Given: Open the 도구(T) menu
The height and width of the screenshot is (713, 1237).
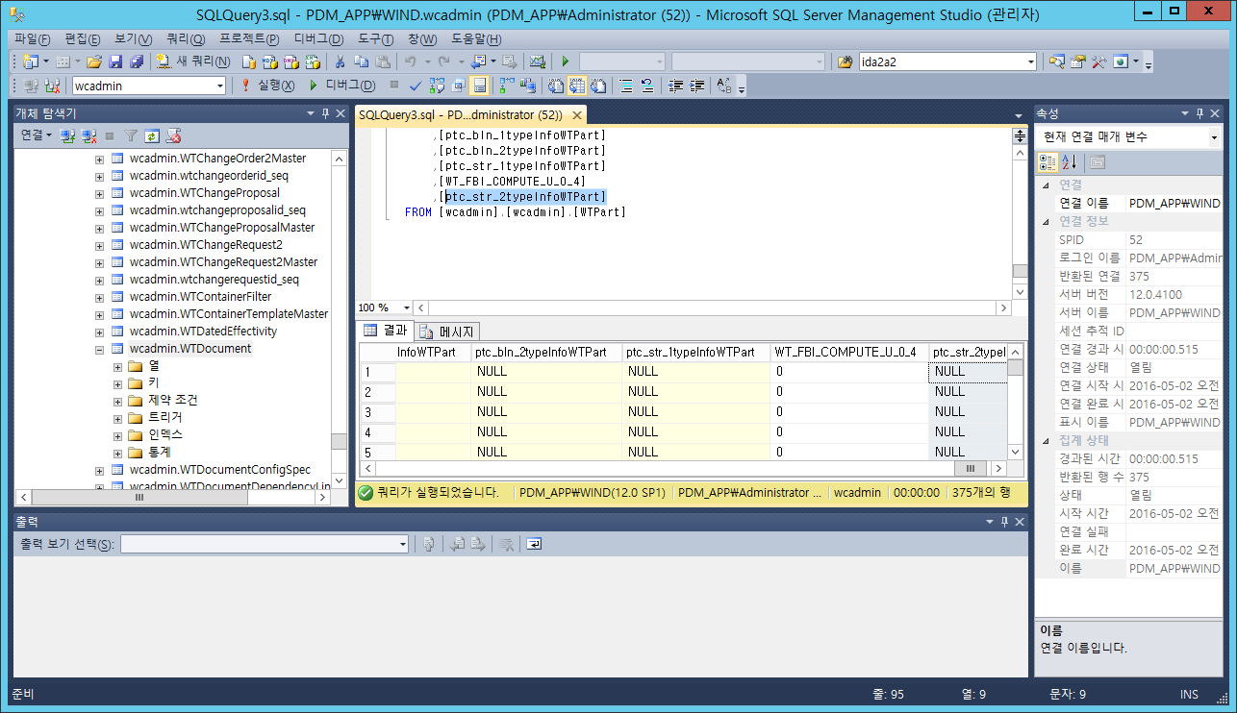Looking at the screenshot, I should 375,39.
